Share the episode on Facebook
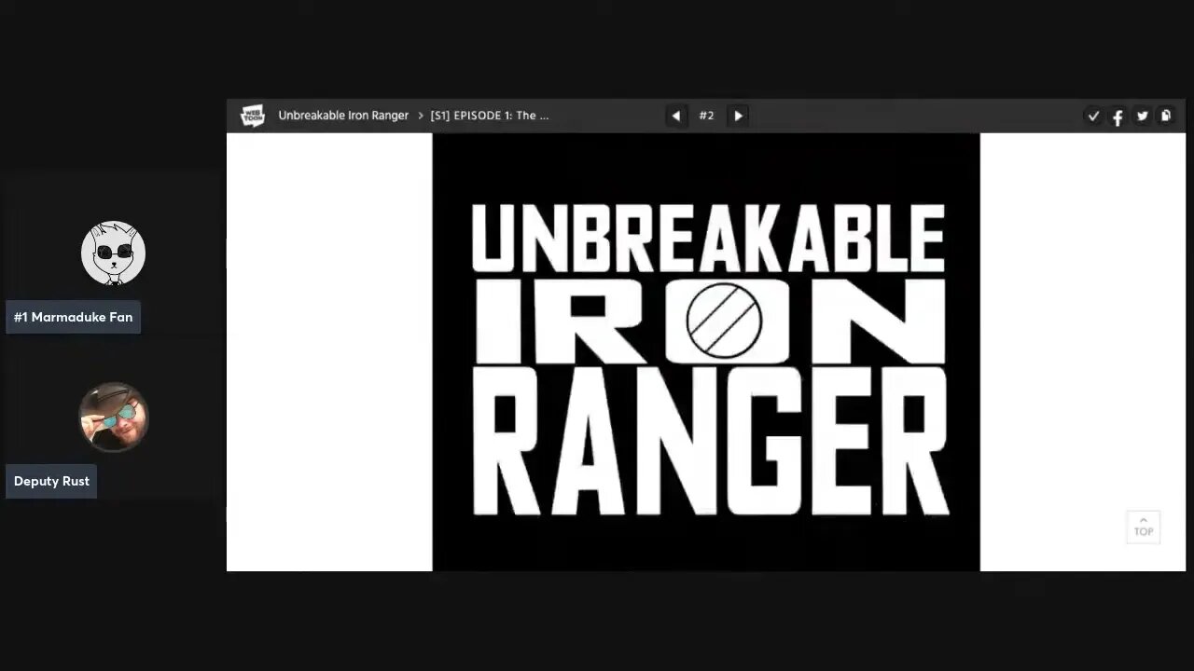 coord(1118,116)
